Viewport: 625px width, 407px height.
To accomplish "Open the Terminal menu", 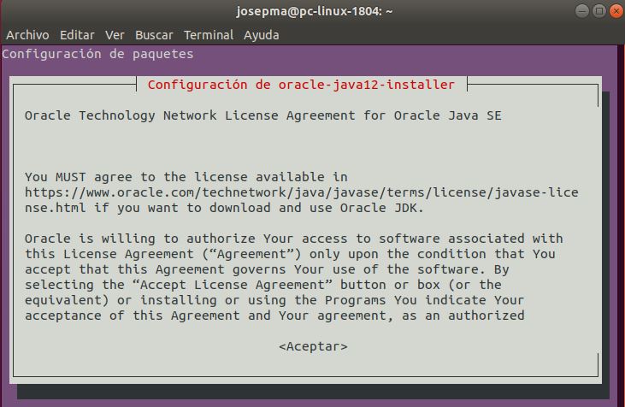I will tap(209, 35).
